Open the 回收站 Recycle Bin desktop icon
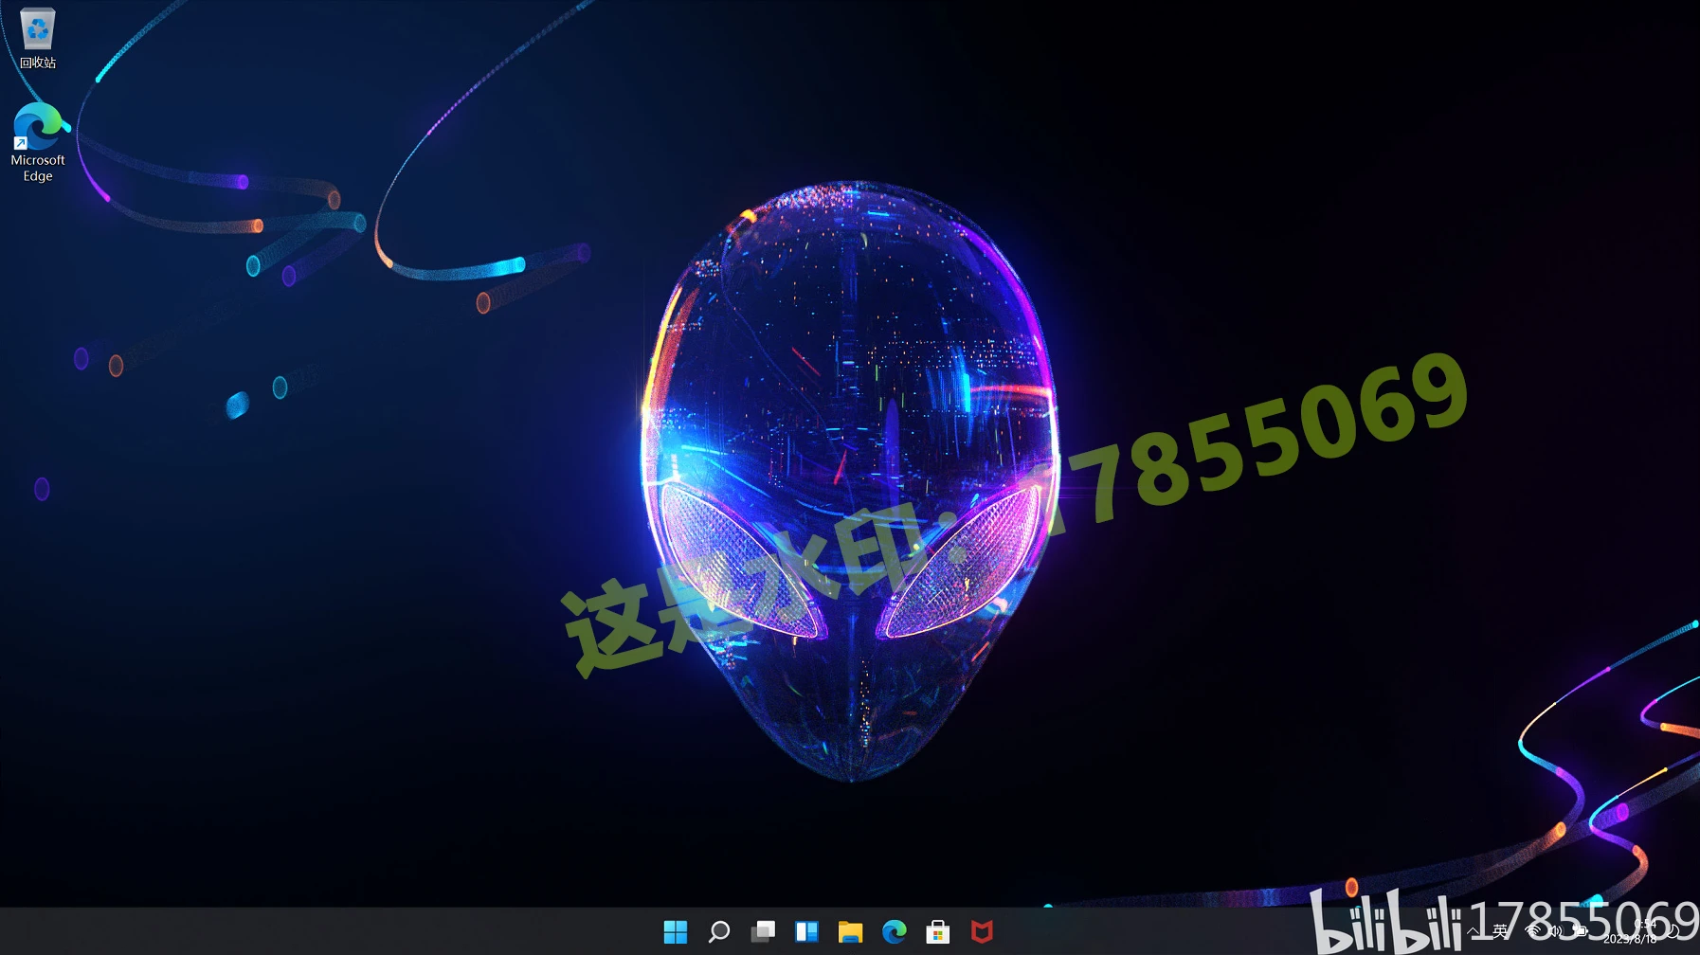The width and height of the screenshot is (1700, 955). 37,38
